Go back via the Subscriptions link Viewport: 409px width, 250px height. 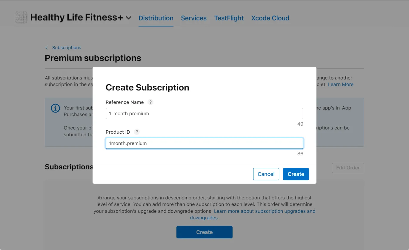click(x=67, y=48)
